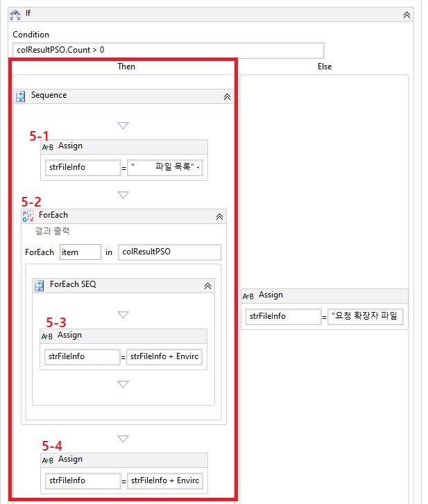Click the 5-1 Assign value expression field
428x504 pixels.
164,167
